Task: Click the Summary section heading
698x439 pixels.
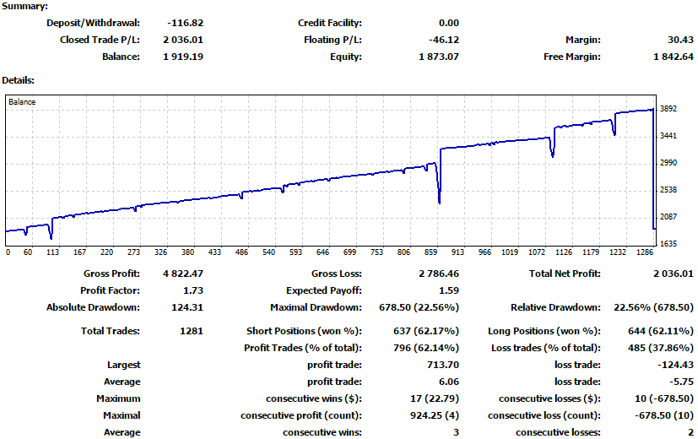Action: tap(24, 6)
